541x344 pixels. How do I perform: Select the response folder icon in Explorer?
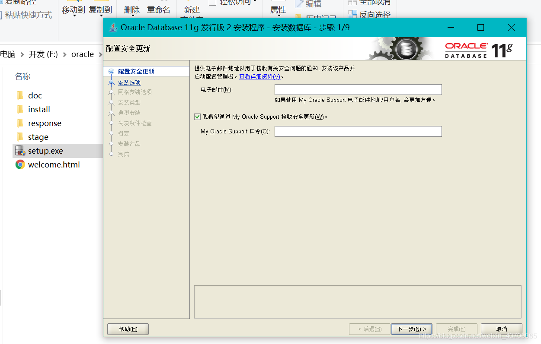(20, 123)
